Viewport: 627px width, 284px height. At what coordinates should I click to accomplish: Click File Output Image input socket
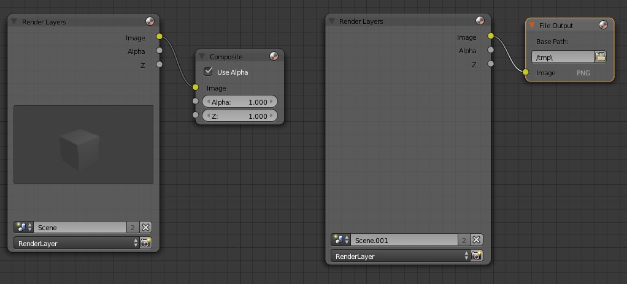[525, 72]
